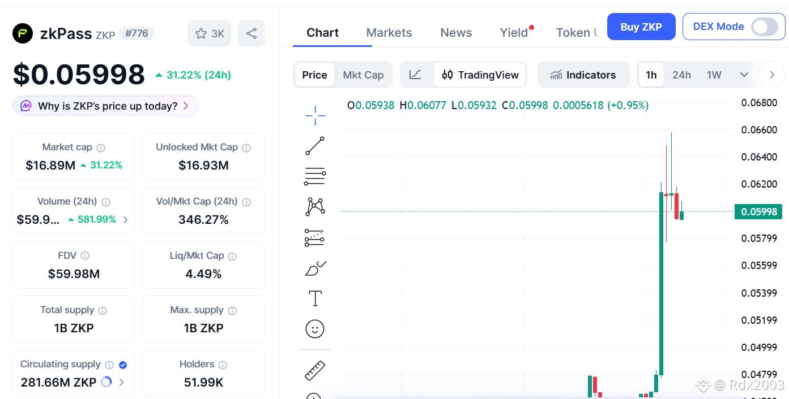Click the #776 rank badge
The height and width of the screenshot is (399, 789).
click(137, 33)
